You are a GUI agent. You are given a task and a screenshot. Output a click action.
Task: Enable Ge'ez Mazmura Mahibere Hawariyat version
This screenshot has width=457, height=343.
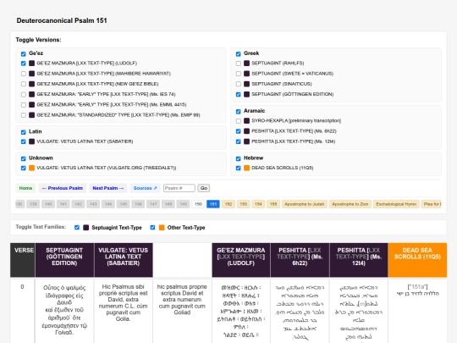(24, 74)
